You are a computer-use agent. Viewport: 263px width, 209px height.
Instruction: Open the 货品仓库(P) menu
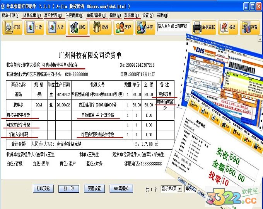point(32,15)
